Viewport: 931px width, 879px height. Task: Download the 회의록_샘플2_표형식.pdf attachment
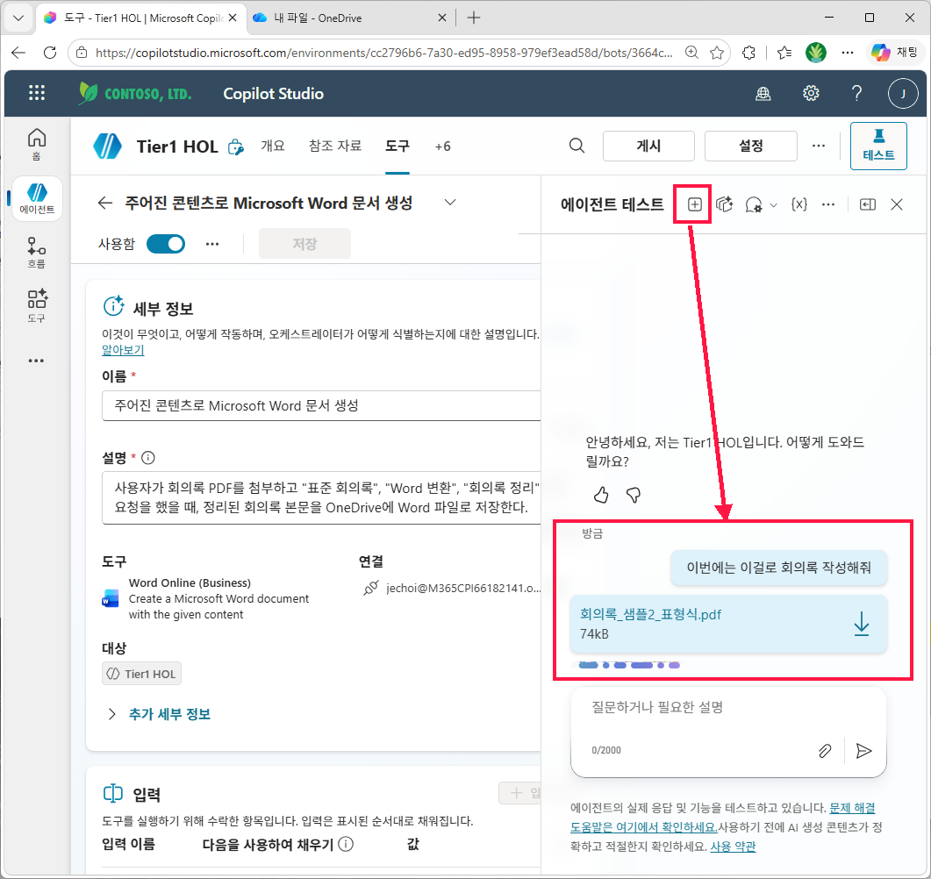(x=862, y=625)
